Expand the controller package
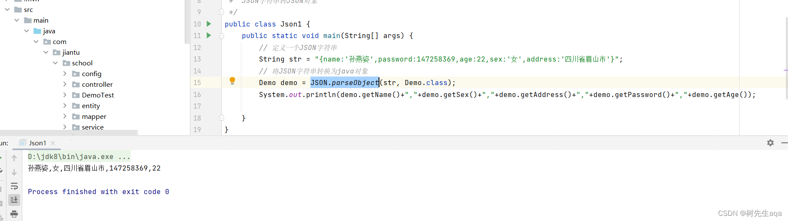 tap(65, 84)
